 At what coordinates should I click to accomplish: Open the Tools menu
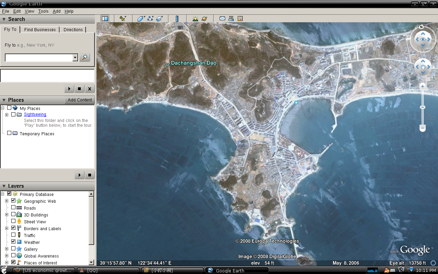[43, 11]
